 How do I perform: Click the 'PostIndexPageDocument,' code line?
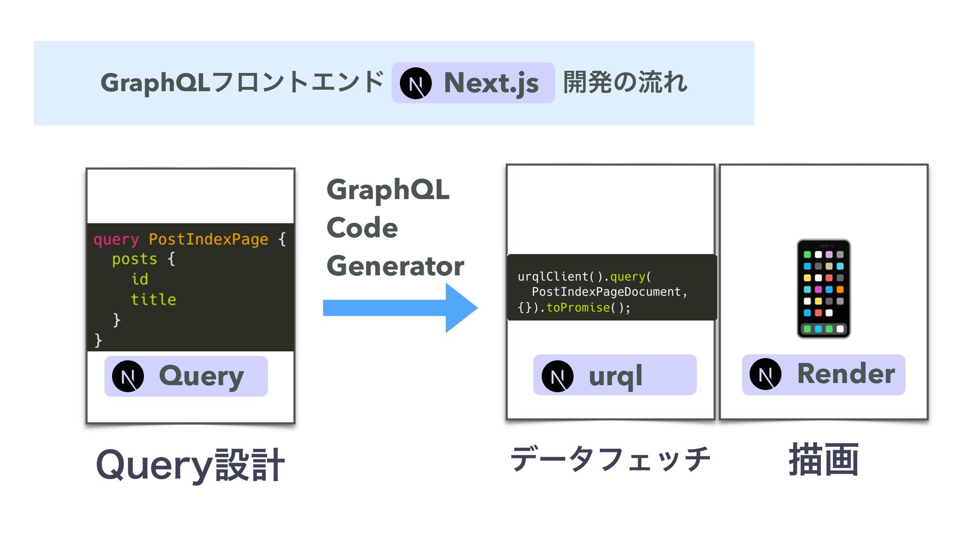point(609,292)
